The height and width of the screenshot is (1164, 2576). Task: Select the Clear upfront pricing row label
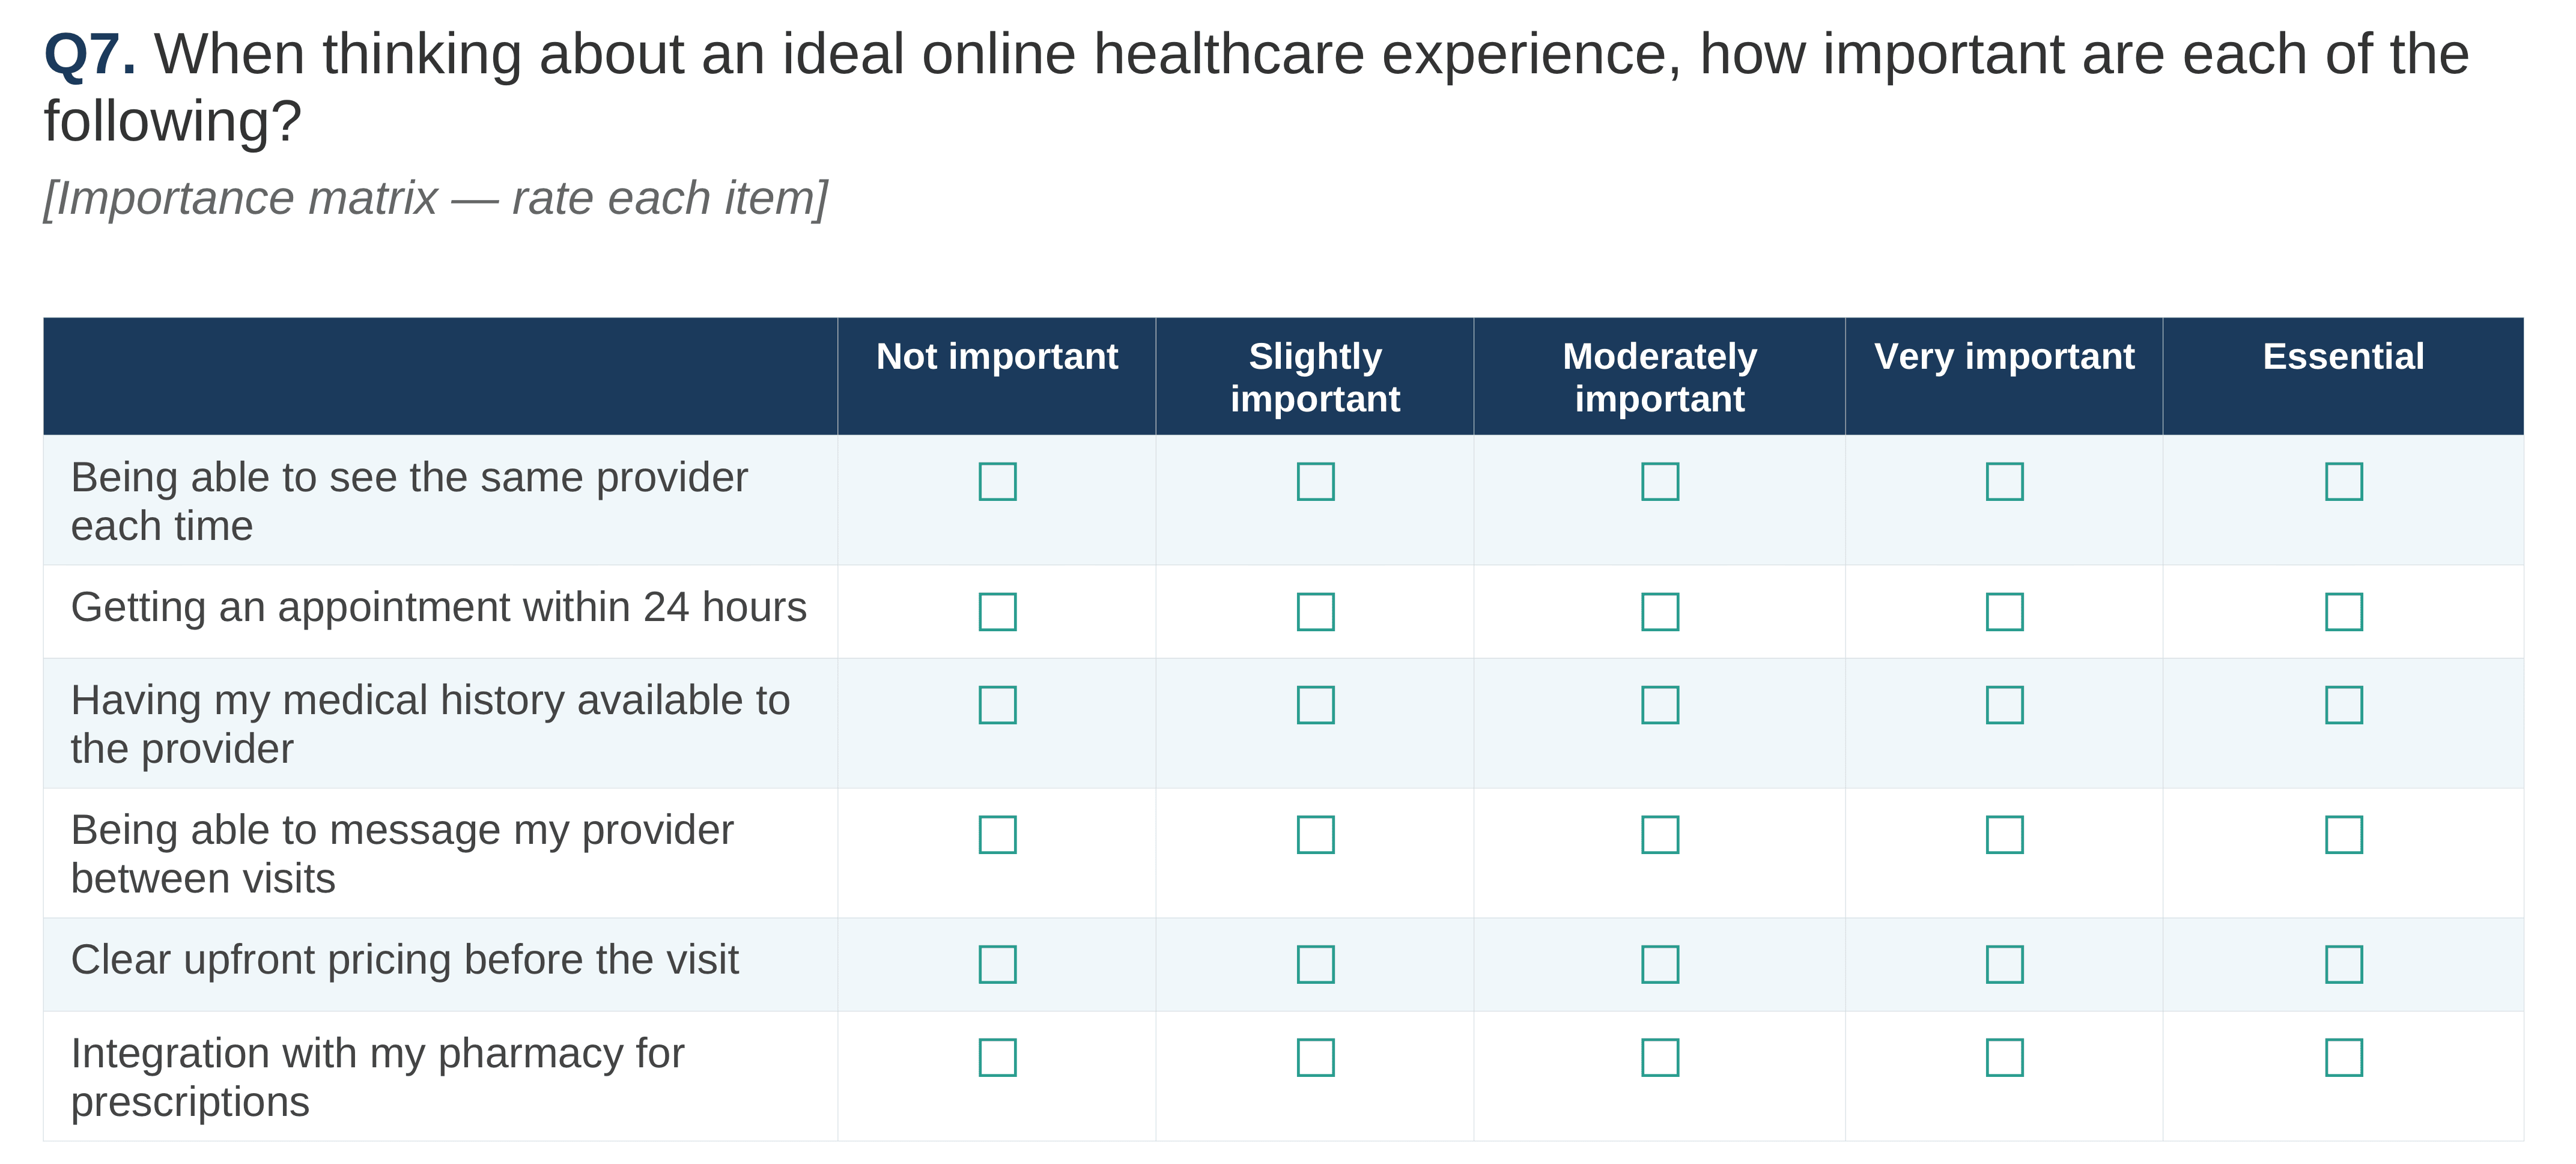(404, 960)
